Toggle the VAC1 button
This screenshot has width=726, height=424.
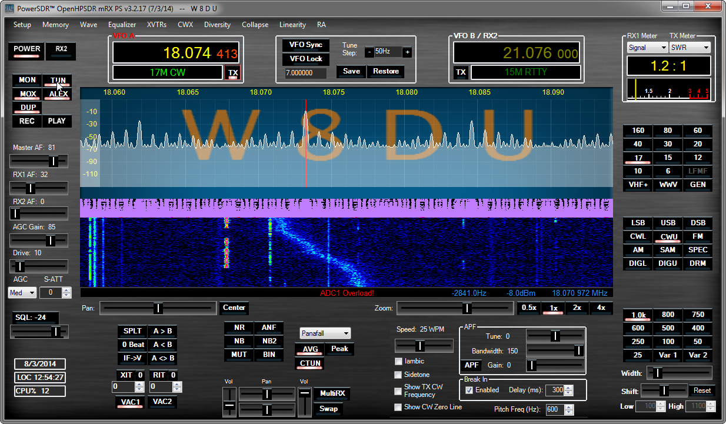[x=131, y=402]
